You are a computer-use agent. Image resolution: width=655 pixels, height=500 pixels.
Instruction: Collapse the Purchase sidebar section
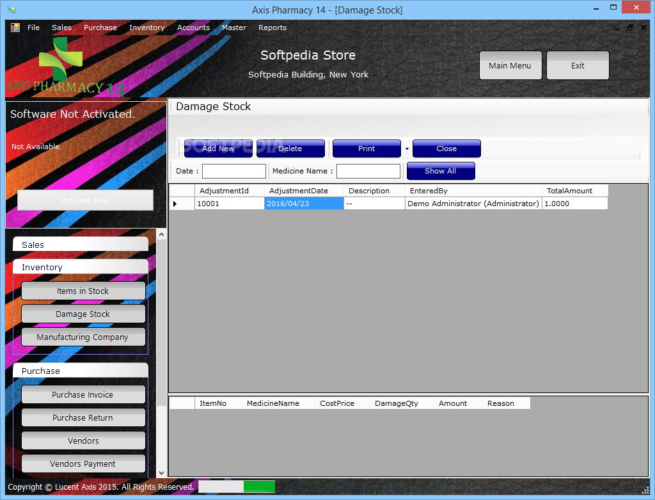(81, 371)
